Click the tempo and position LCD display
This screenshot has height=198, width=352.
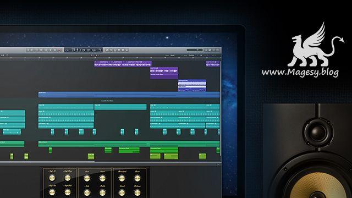tap(84, 50)
